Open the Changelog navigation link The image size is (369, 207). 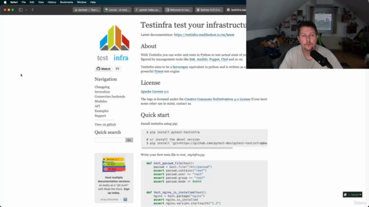pos(102,87)
